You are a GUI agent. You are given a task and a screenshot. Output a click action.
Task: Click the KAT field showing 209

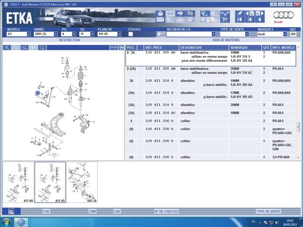point(293,34)
